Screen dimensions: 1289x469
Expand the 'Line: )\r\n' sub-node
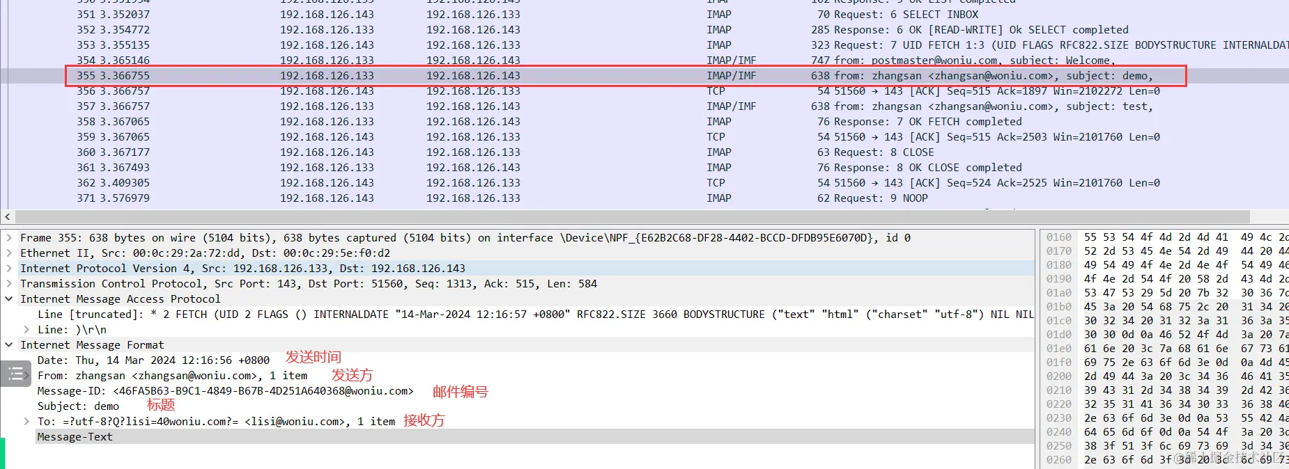pos(26,330)
